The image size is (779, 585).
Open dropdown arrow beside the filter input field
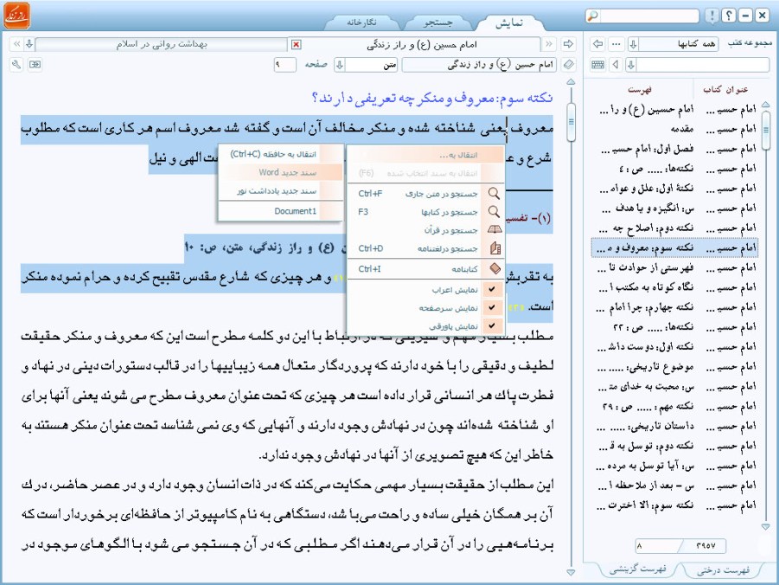point(631,65)
